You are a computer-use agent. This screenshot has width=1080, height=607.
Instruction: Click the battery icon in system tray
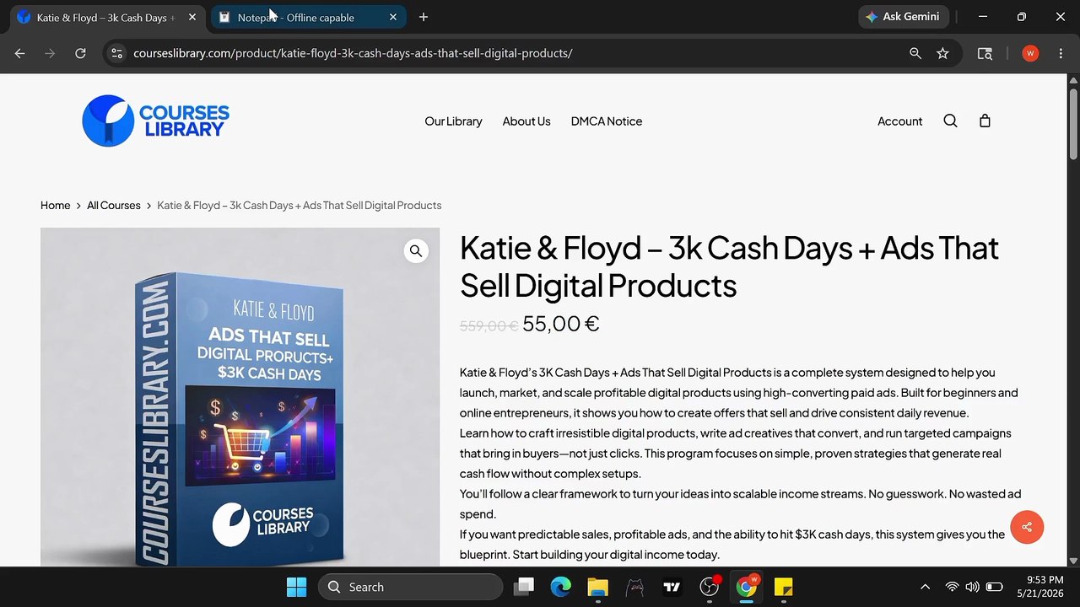point(995,587)
